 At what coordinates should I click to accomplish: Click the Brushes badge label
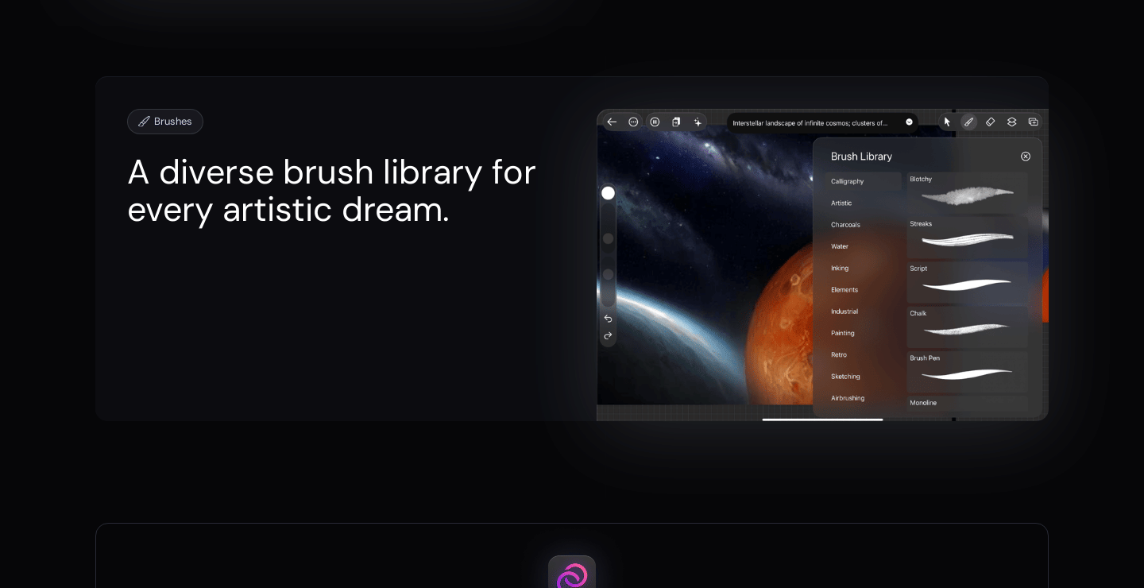[165, 122]
